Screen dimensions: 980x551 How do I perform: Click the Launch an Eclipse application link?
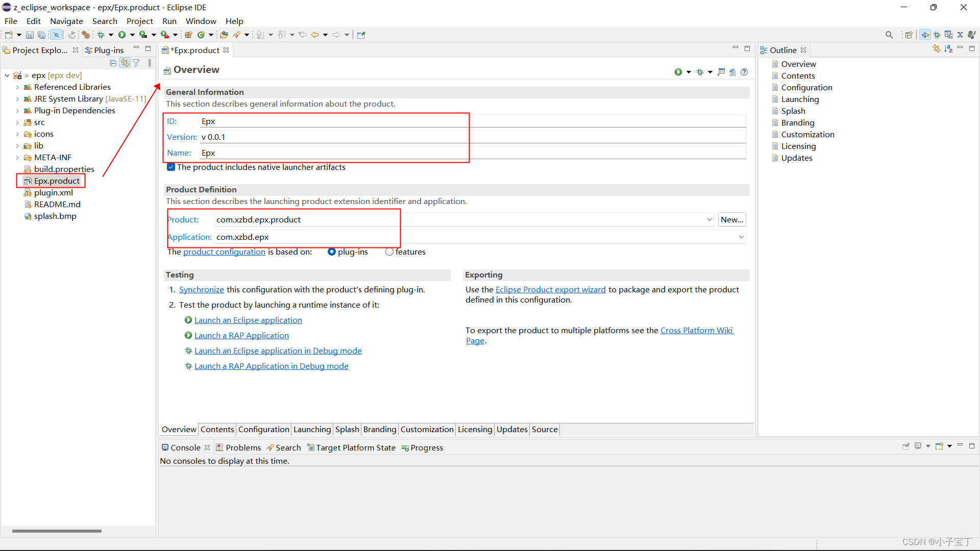point(248,319)
